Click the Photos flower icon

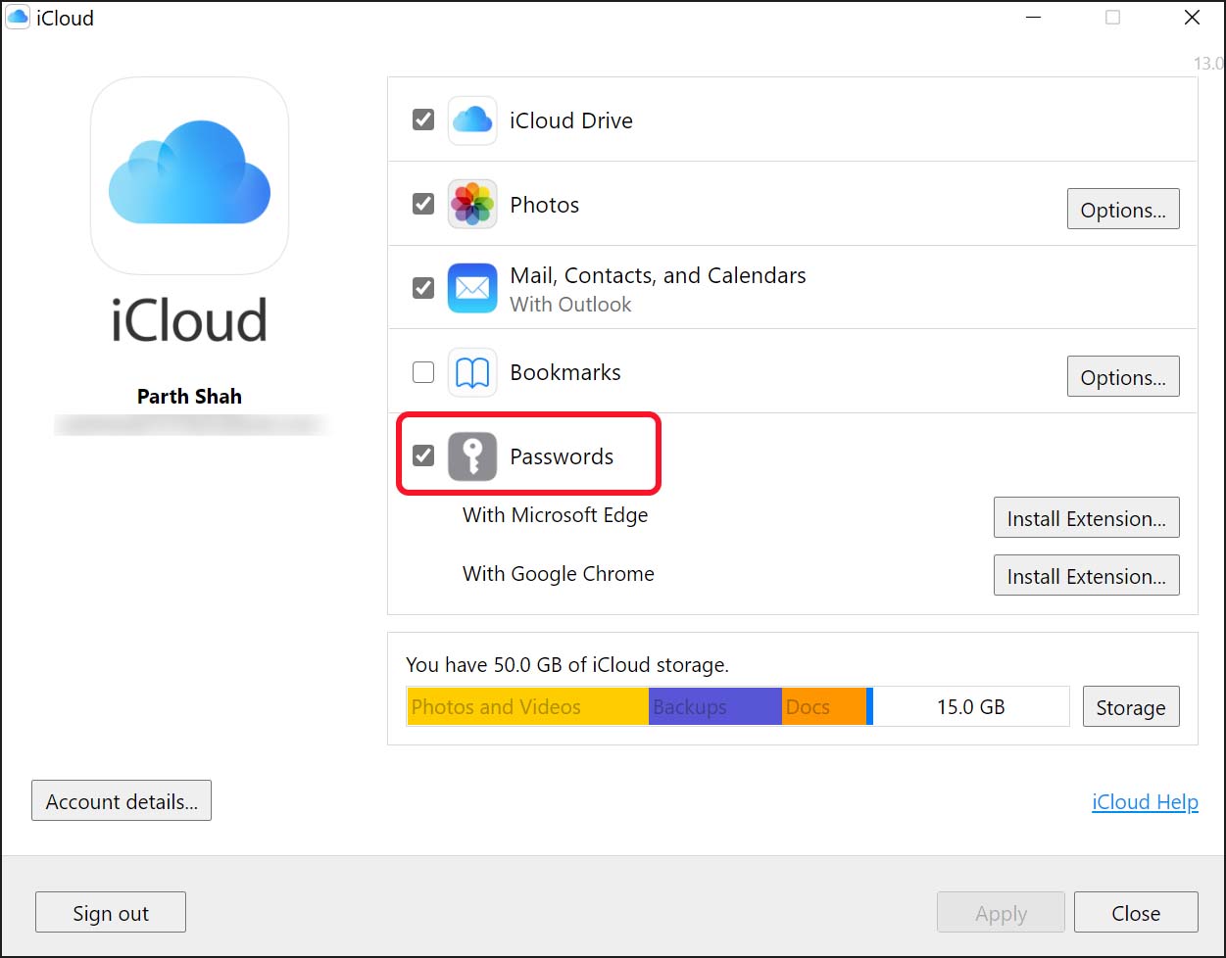click(472, 205)
